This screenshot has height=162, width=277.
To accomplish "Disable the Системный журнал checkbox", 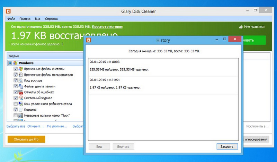I will (16, 98).
